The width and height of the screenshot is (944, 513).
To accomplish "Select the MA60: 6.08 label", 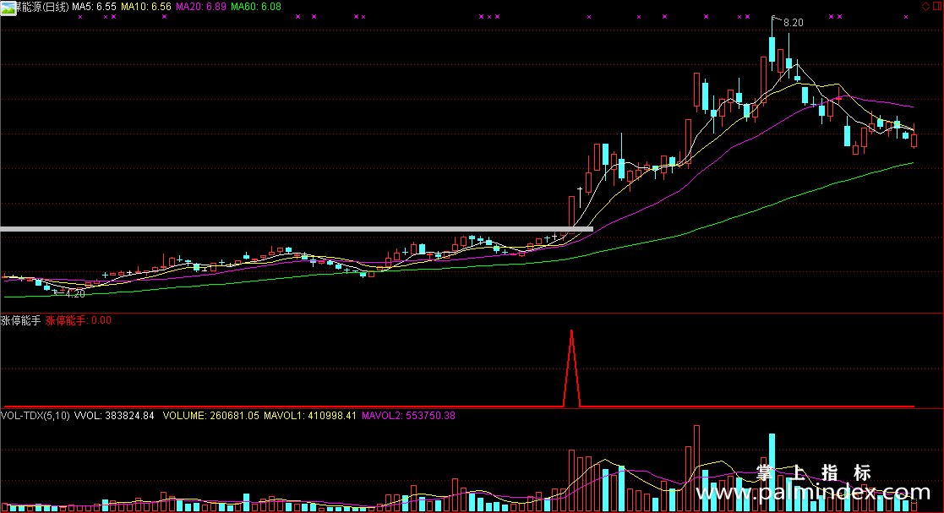I will point(256,7).
